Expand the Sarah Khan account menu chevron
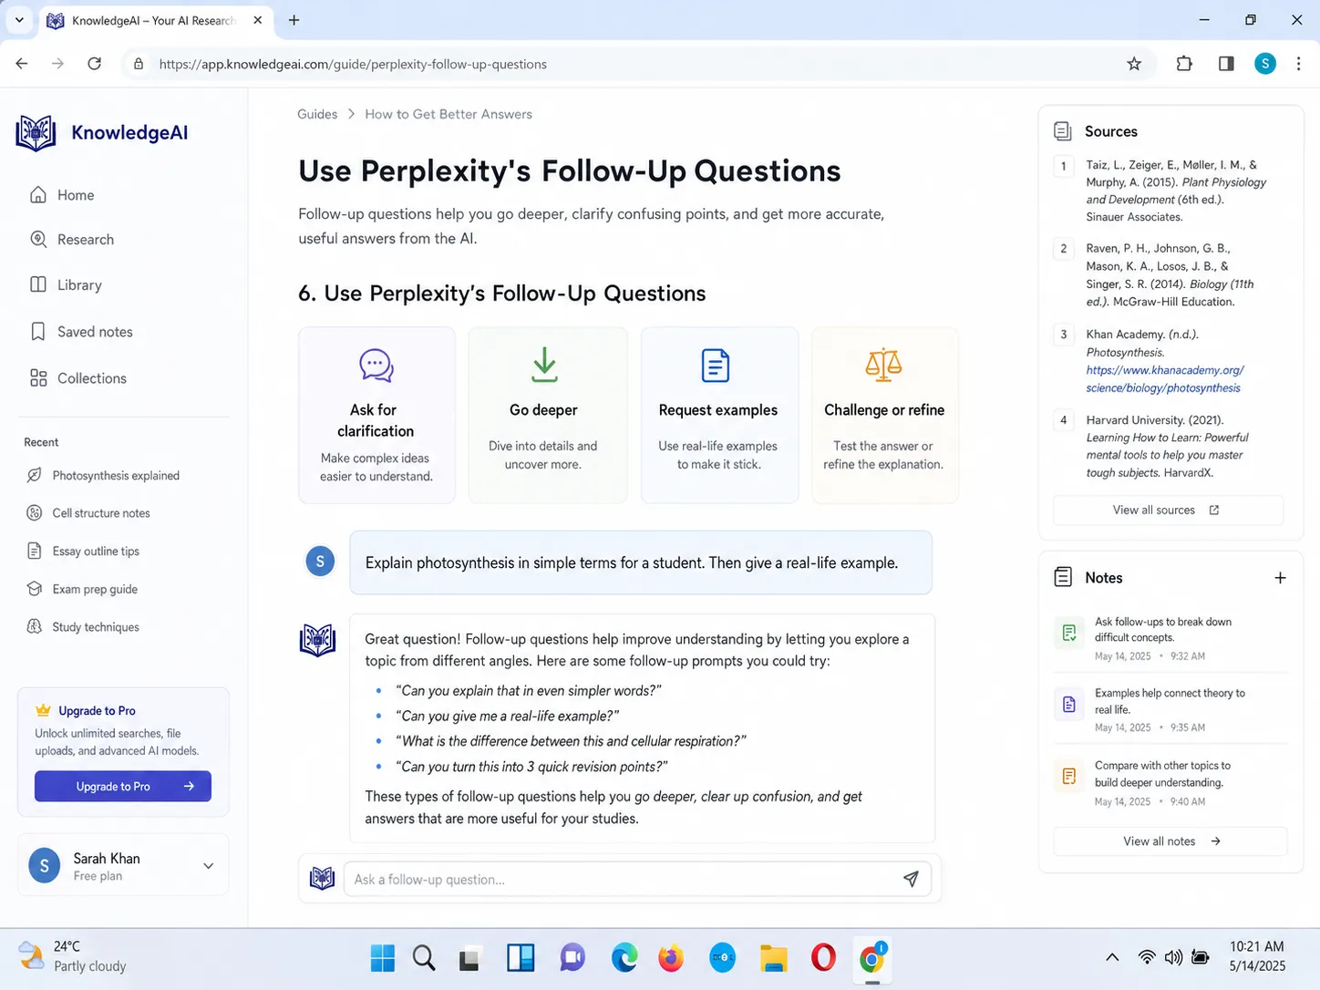The height and width of the screenshot is (990, 1320). click(208, 866)
